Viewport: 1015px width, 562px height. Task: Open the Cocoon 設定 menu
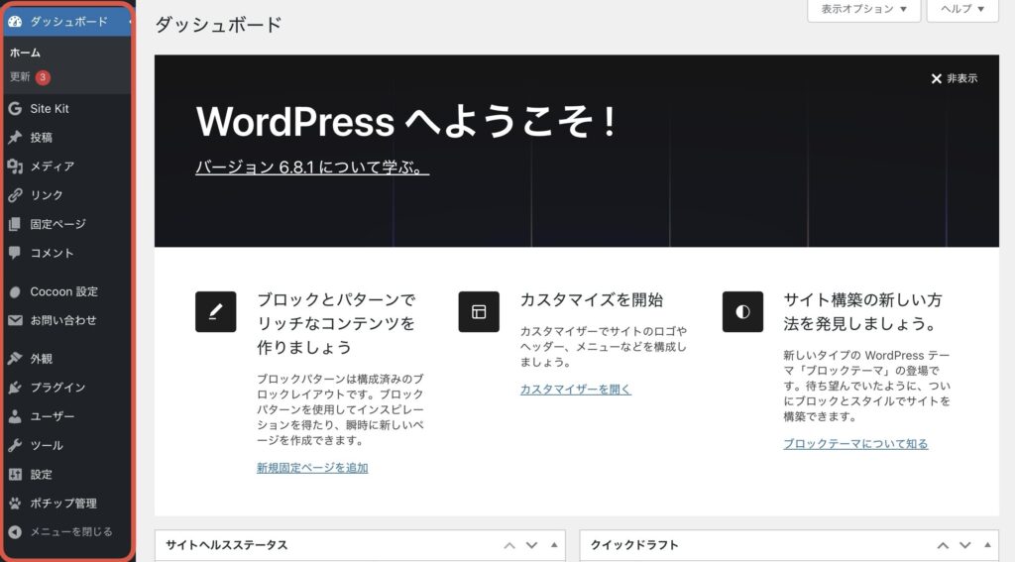[x=67, y=292]
